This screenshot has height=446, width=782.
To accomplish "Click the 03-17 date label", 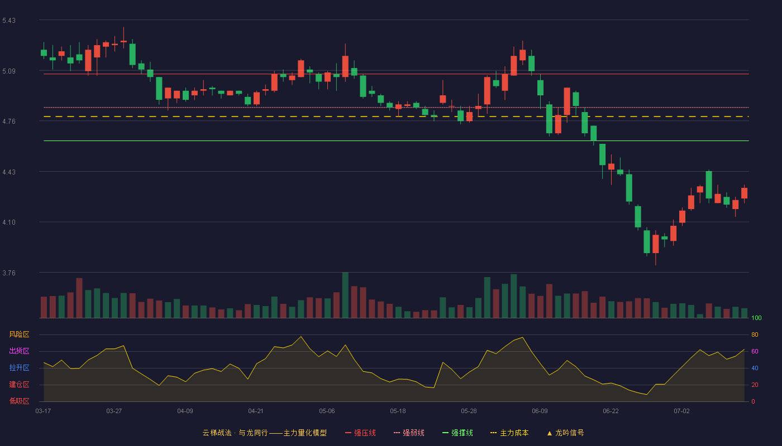I will [x=43, y=411].
